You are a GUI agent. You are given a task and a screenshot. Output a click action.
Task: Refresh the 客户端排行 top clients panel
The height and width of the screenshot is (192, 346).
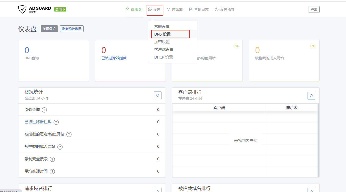coord(311,95)
